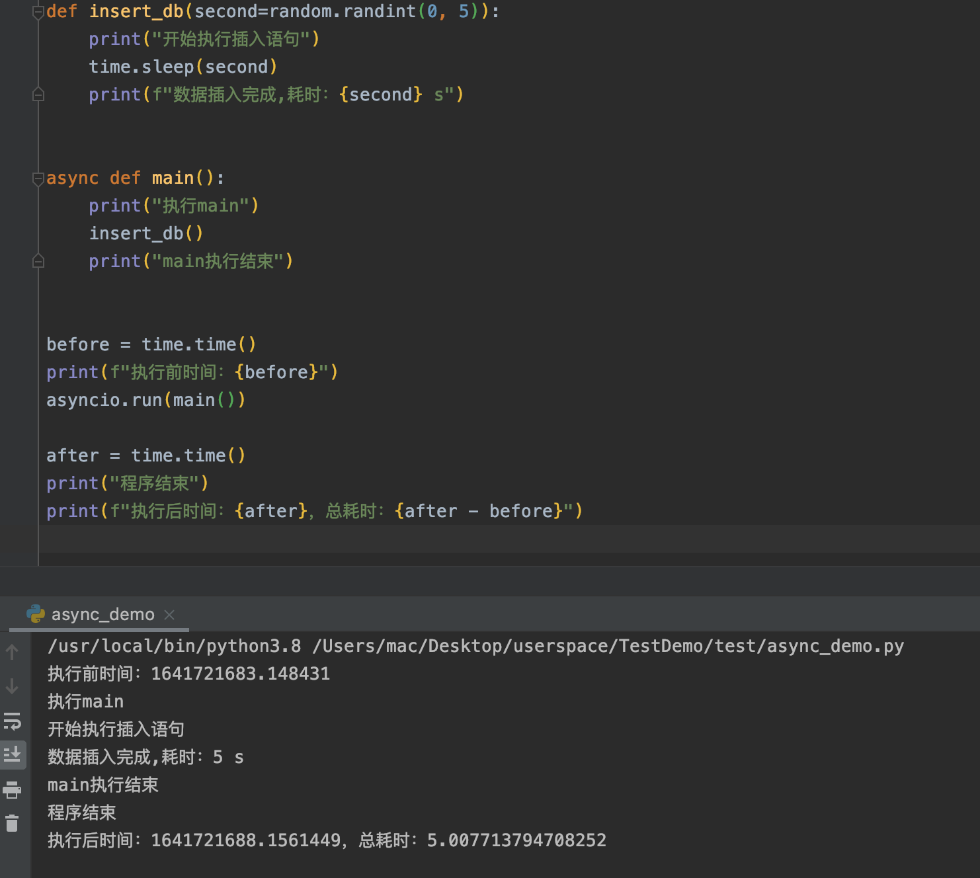Click the Down the Stack Trace arrow
This screenshot has width=980, height=878.
point(12,686)
